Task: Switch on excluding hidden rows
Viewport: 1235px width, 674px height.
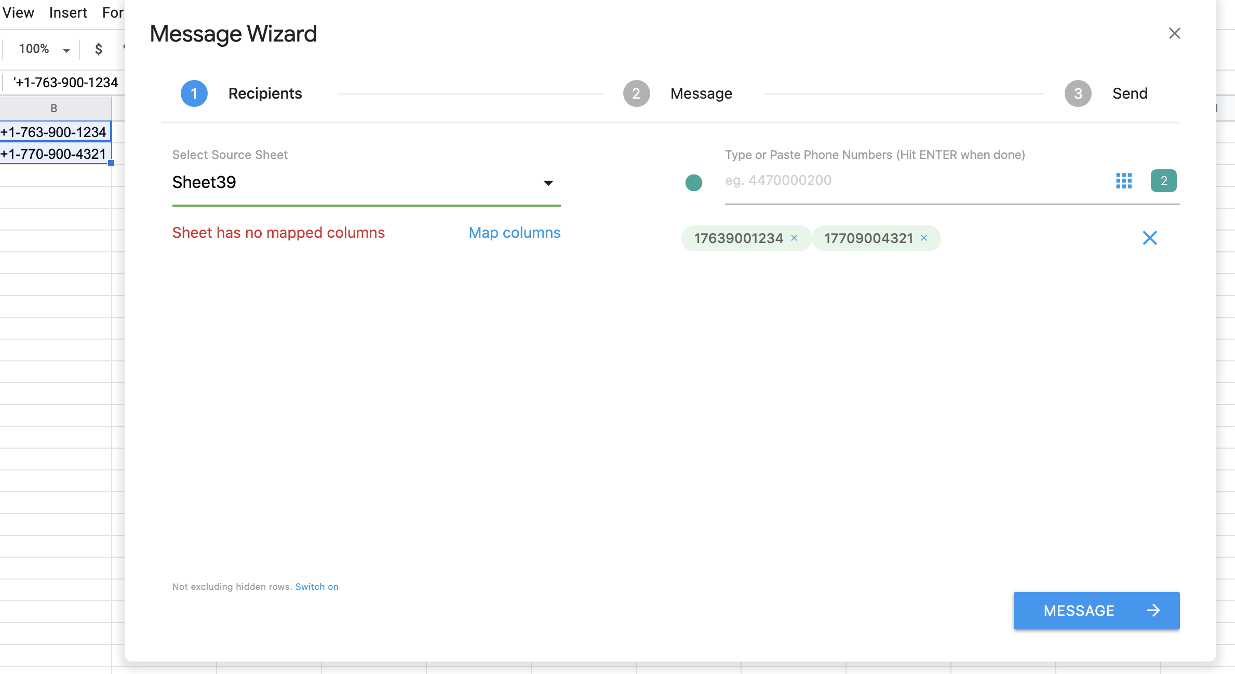Action: (317, 586)
